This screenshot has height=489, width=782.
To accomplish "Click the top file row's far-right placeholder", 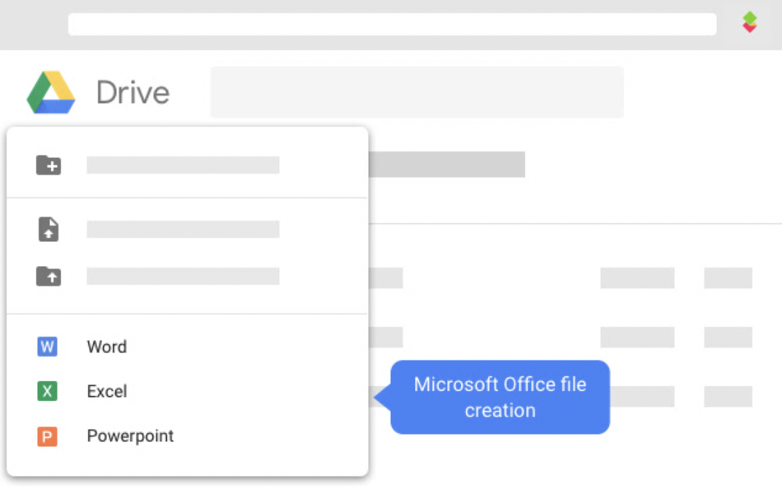I will (728, 277).
